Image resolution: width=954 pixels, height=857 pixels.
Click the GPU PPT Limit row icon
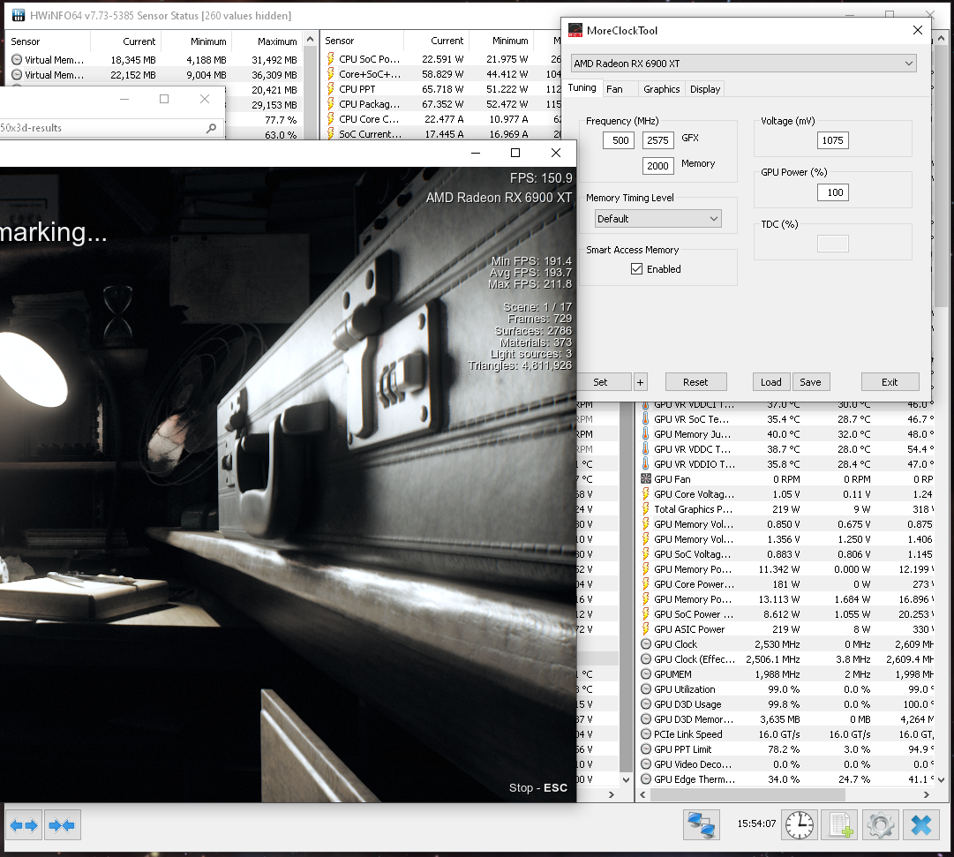pos(646,749)
